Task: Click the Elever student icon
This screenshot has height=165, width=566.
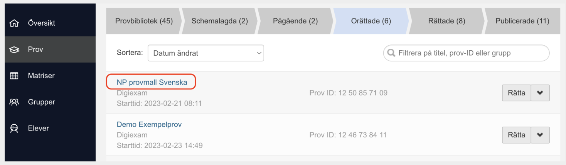Action: (x=14, y=129)
